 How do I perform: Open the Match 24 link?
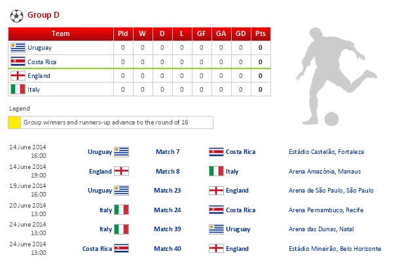pyautogui.click(x=168, y=210)
